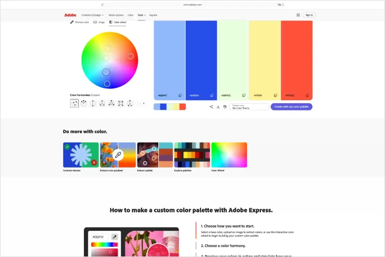Screen dimensions: 385x257
Task: Show more color harmonies with right arrow
Action: click(144, 103)
